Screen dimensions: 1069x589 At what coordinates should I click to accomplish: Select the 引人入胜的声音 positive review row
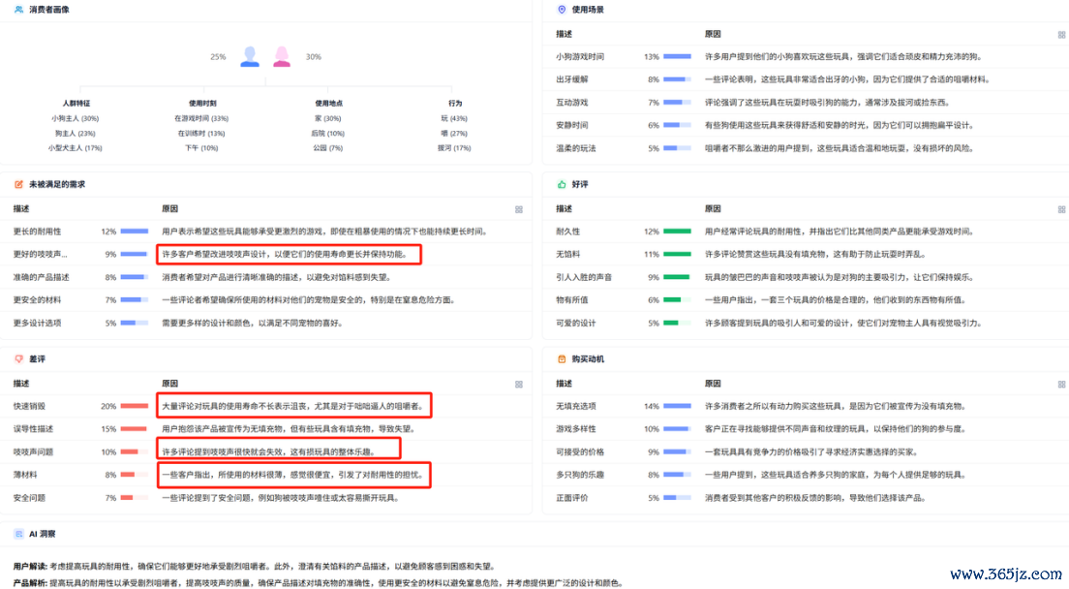[x=806, y=277]
